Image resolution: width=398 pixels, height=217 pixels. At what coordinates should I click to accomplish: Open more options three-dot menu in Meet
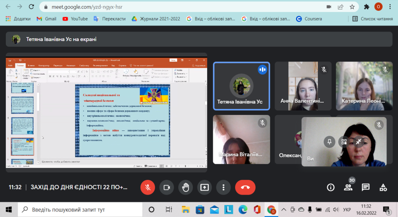(224, 188)
